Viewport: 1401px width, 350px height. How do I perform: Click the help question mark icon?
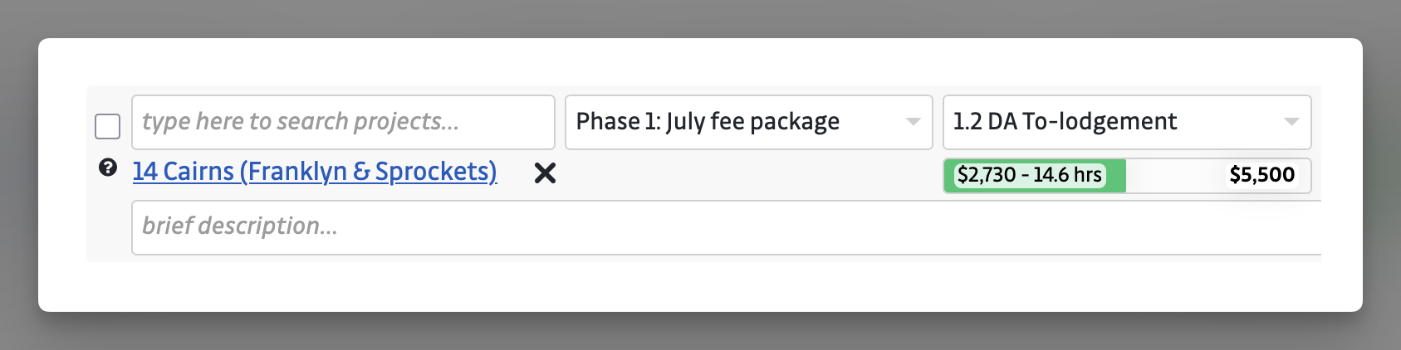pyautogui.click(x=107, y=168)
